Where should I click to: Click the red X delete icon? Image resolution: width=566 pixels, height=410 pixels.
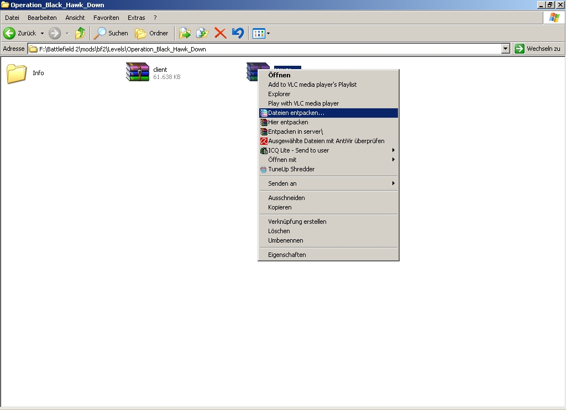coord(220,33)
